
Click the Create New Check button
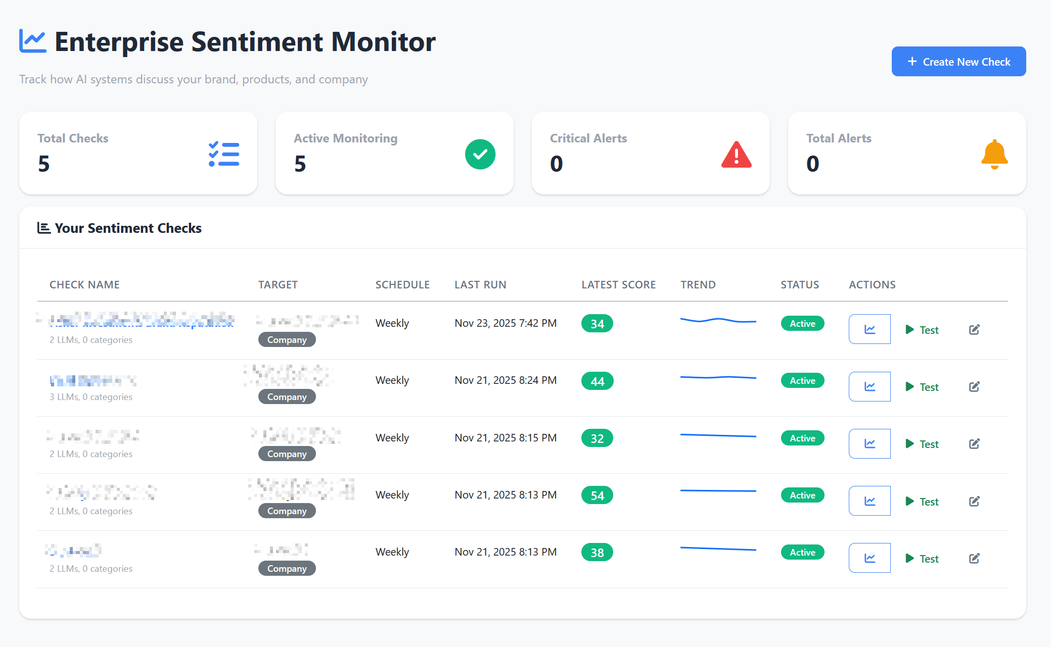click(x=958, y=61)
